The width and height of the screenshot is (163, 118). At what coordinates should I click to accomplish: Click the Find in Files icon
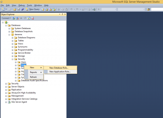148,9
